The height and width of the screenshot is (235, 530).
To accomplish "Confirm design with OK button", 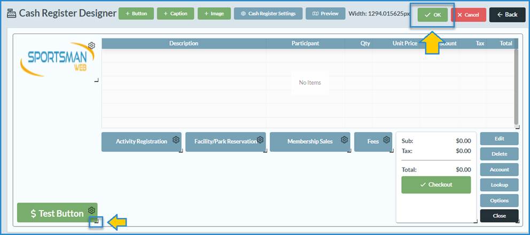I will pos(432,15).
